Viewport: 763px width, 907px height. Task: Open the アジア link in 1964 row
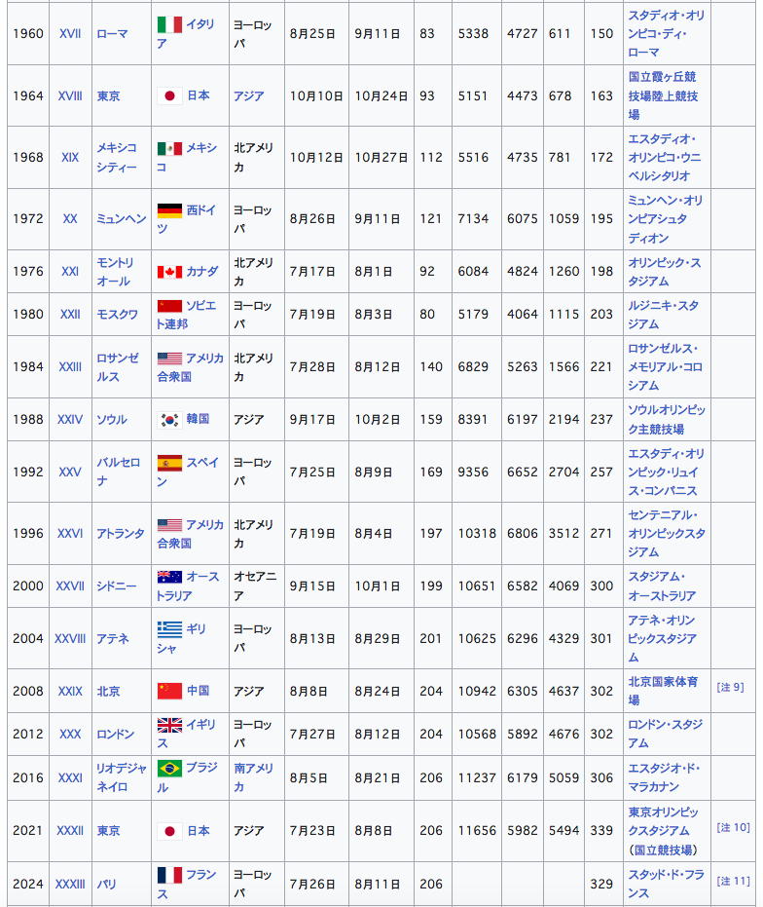click(248, 95)
